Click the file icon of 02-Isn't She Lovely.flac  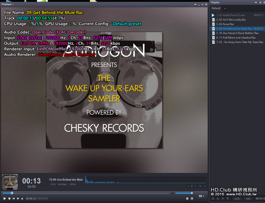point(213,20)
